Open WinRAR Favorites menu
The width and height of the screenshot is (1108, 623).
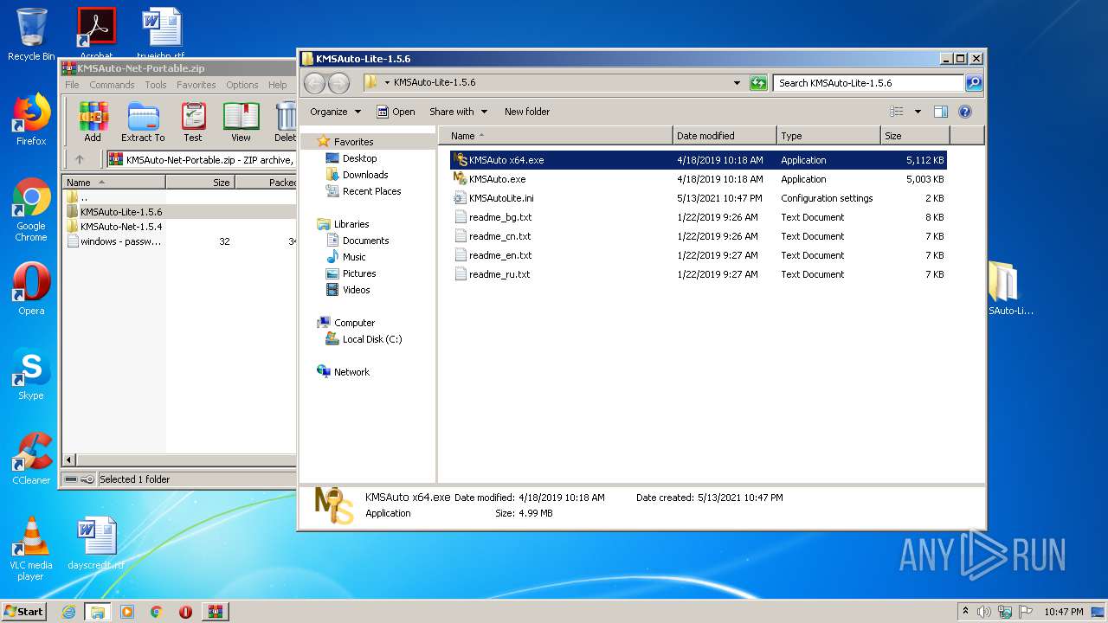[x=196, y=85]
